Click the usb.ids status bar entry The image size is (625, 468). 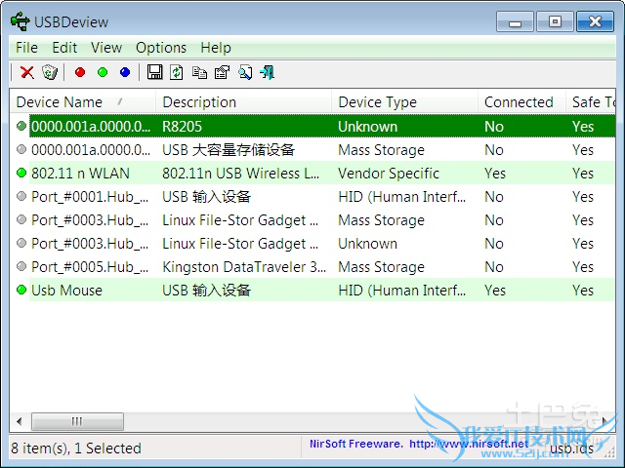point(571,448)
